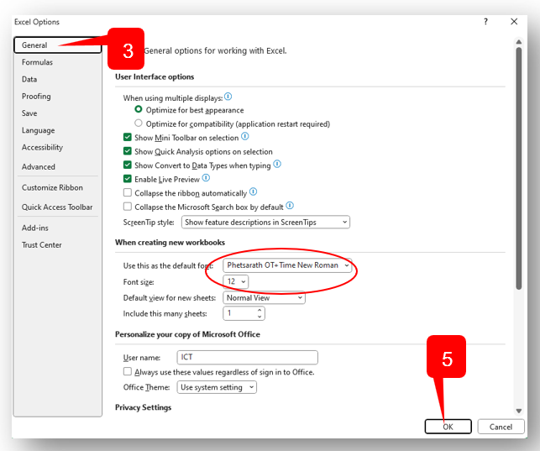This screenshot has height=451, width=540.
Task: Click info icon beside Convert to Data Types
Action: pos(277,165)
